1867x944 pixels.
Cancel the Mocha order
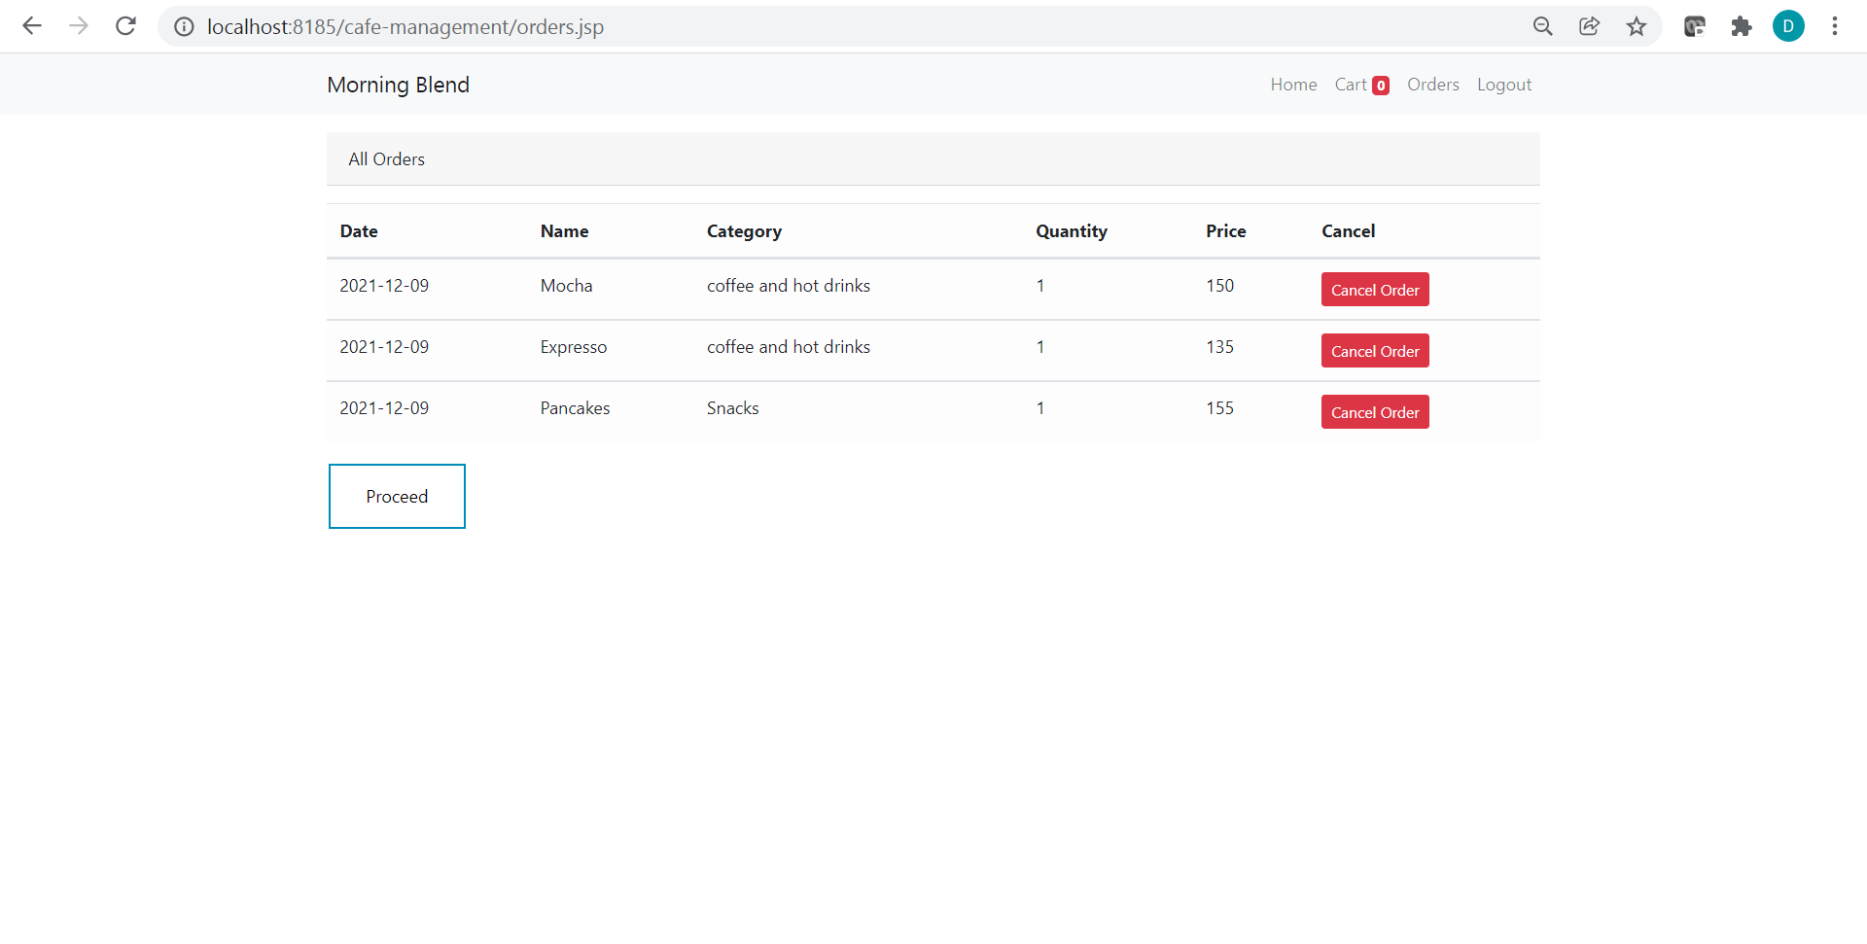1375,289
